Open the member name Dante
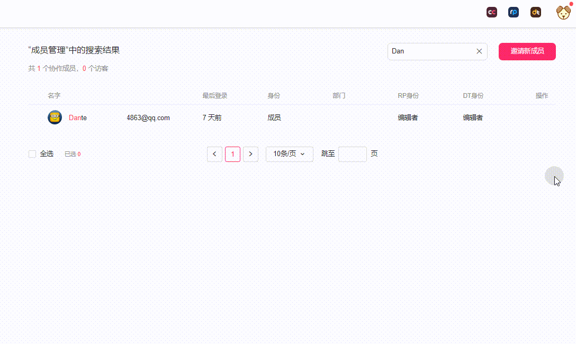The width and height of the screenshot is (576, 344). pyautogui.click(x=78, y=118)
